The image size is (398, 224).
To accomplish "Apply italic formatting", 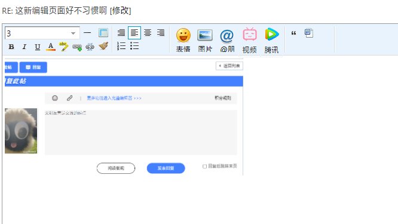I will click(25, 47).
